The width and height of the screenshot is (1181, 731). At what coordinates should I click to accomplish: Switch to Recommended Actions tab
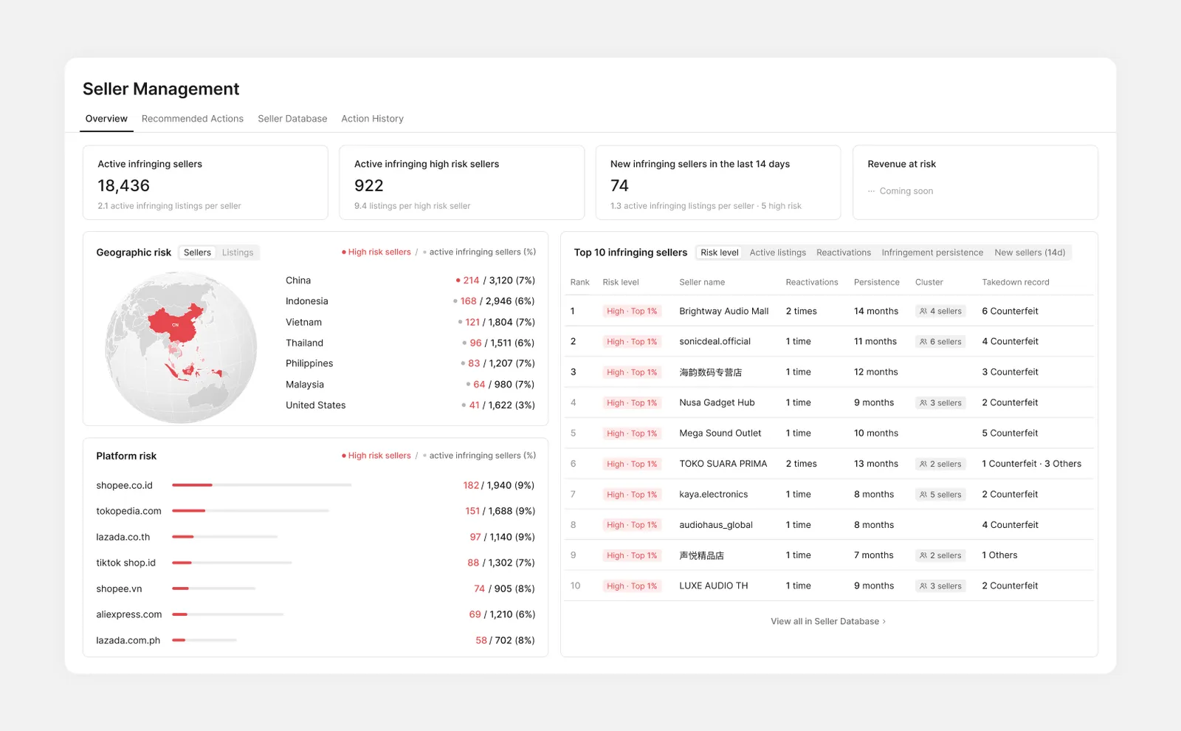(x=193, y=119)
